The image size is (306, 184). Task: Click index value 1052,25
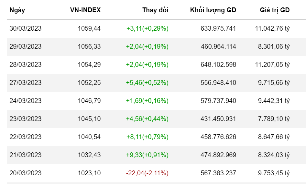pyautogui.click(x=89, y=83)
